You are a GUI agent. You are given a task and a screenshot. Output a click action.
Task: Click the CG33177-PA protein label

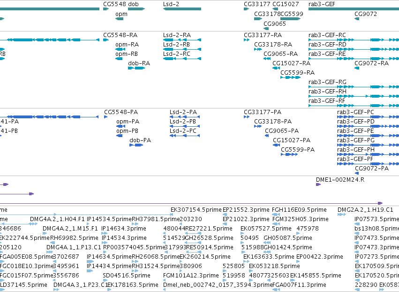point(263,112)
